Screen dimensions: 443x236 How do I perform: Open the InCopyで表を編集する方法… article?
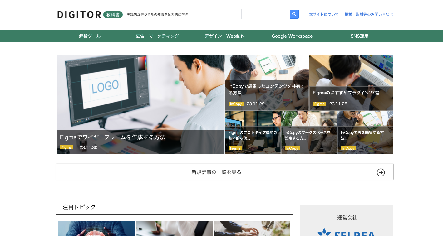tap(362, 135)
